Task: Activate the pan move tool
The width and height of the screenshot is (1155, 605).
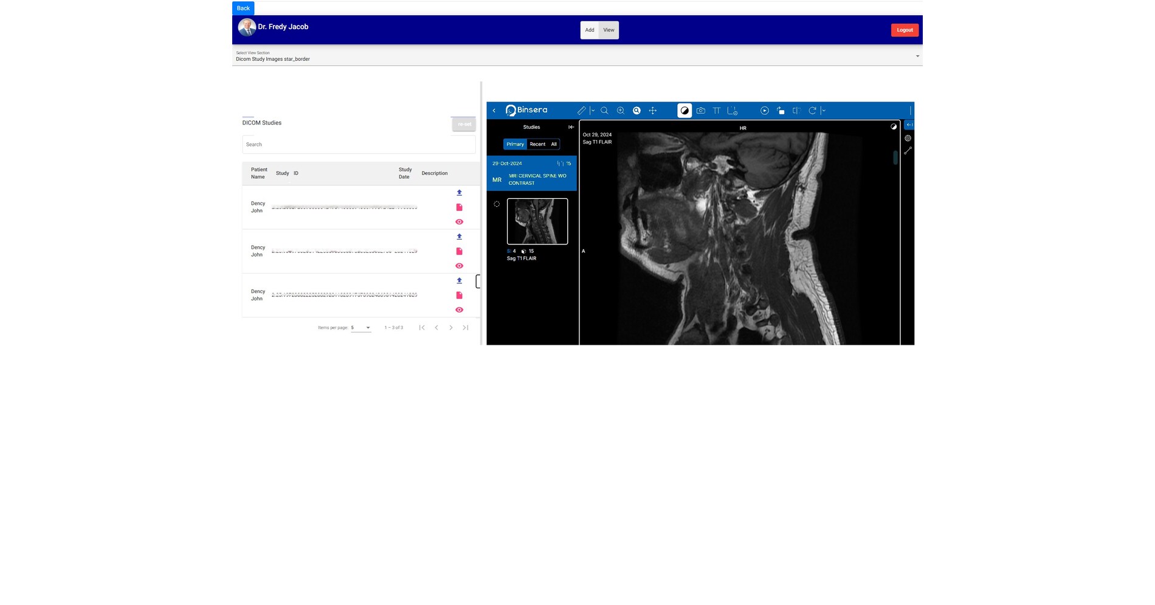Action: tap(652, 111)
